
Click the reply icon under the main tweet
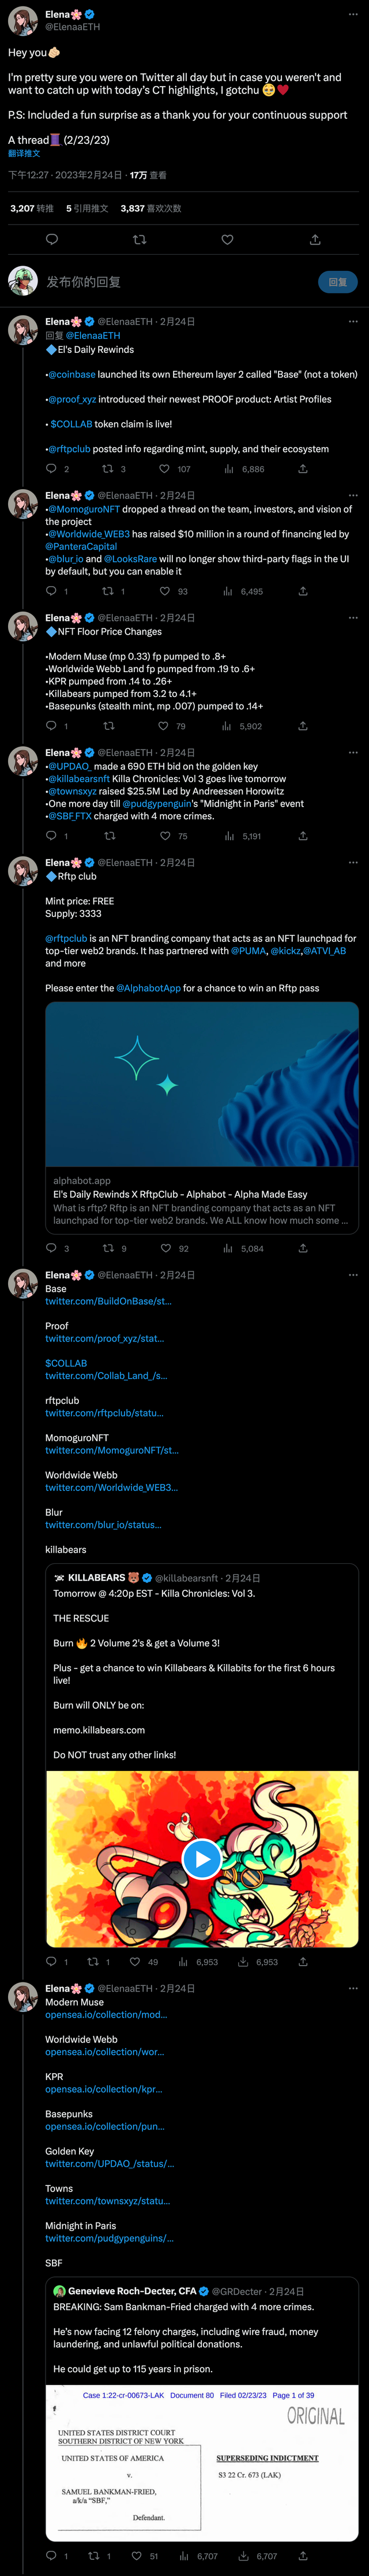pyautogui.click(x=52, y=240)
